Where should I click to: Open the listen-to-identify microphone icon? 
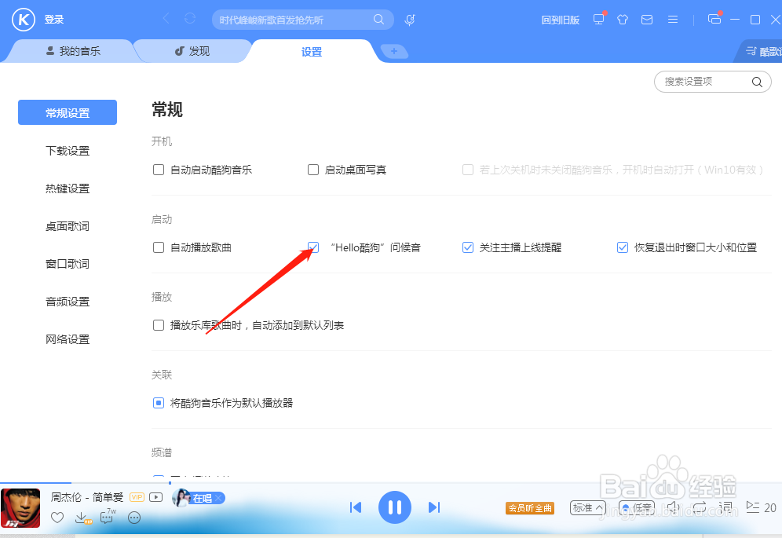410,20
